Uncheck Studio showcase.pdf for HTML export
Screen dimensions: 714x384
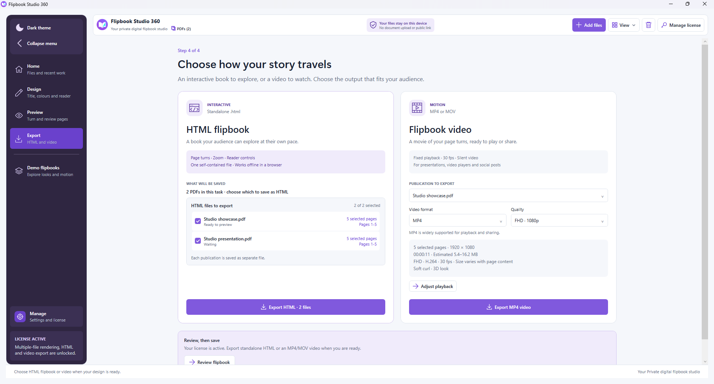[198, 221]
